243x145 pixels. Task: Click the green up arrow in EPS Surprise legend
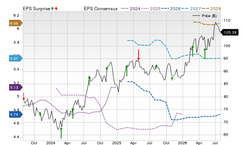coord(52,8)
